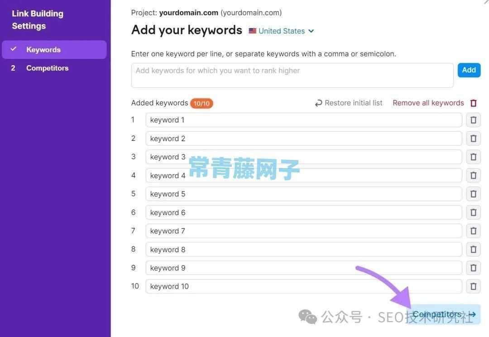Click the Competitors next button

coord(444,314)
